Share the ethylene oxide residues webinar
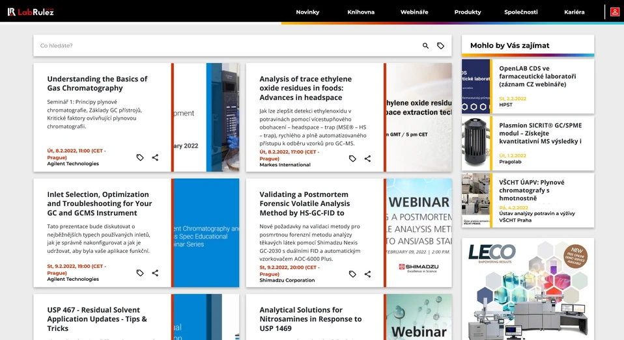624x340 pixels. [x=368, y=159]
